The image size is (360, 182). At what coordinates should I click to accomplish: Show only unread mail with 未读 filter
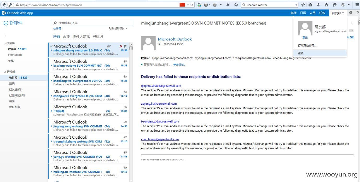(x=66, y=37)
